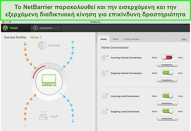The width and height of the screenshot is (191, 131).
Task: Select the Public Hotspot profile tab
Action: pyautogui.click(x=132, y=39)
